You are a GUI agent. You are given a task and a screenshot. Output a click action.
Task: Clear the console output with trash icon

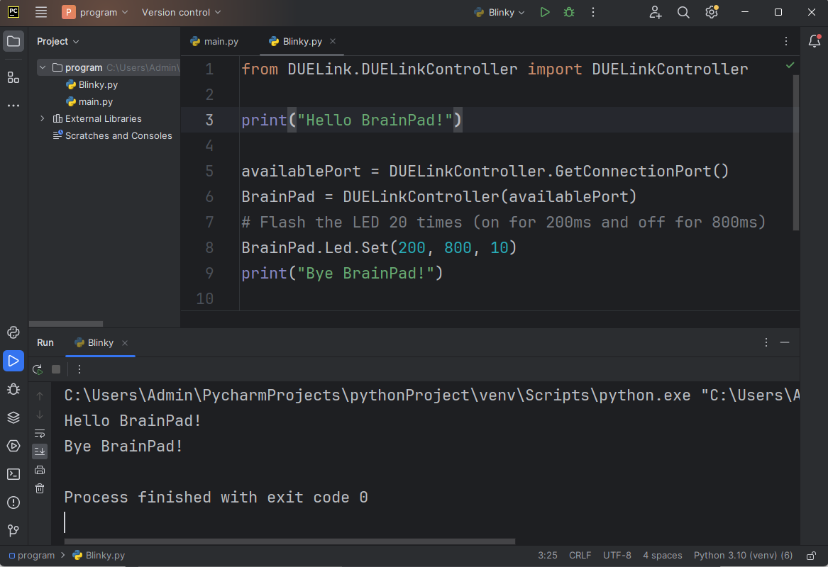click(x=40, y=488)
